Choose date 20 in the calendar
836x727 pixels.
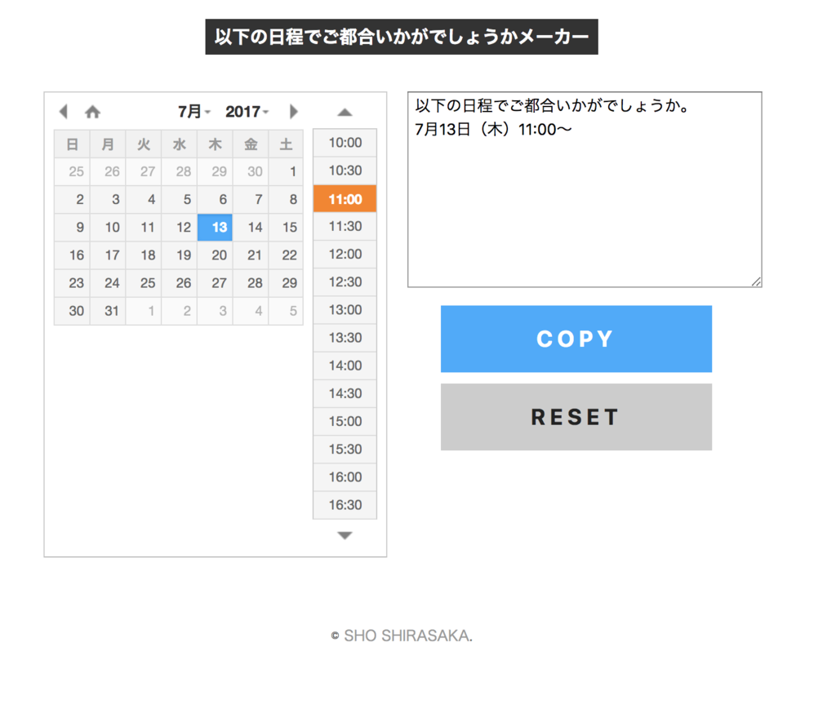click(215, 255)
